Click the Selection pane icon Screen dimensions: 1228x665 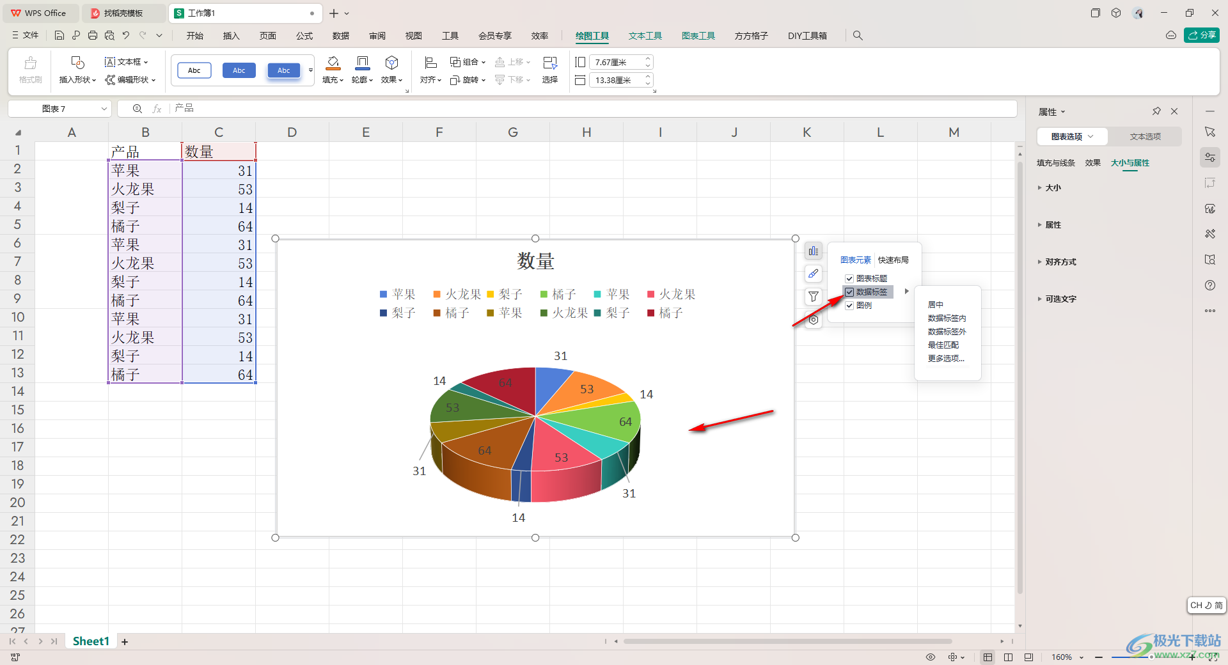click(x=550, y=63)
